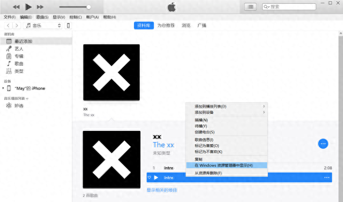Switch to the 浏览 tab

[186, 26]
